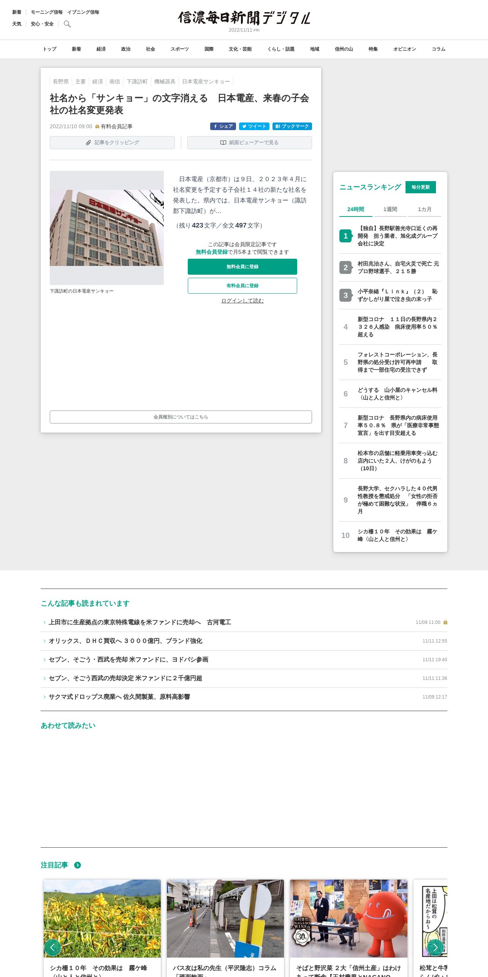Click the 主要 article tag
This screenshot has height=977, width=488.
tap(81, 81)
